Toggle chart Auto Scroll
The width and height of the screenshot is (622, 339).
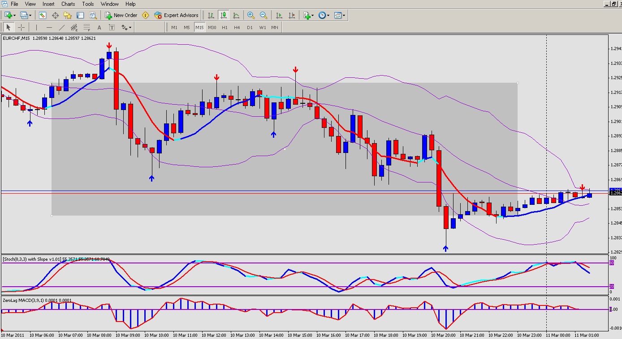coord(279,15)
